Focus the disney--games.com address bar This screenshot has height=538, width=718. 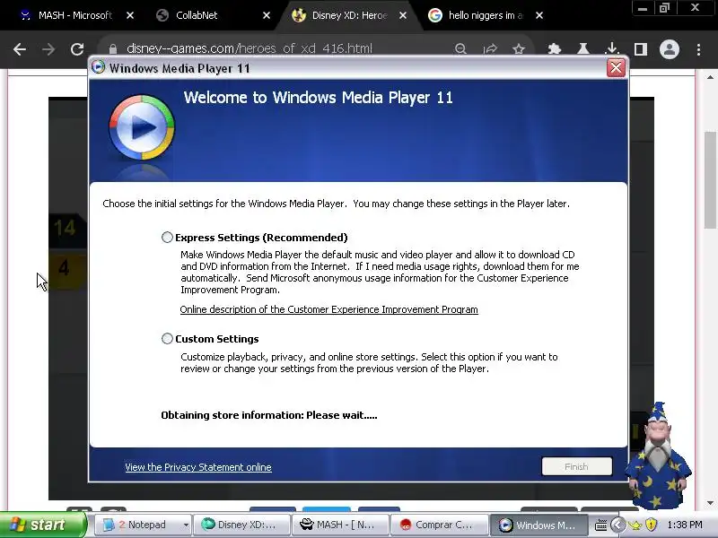coord(250,48)
